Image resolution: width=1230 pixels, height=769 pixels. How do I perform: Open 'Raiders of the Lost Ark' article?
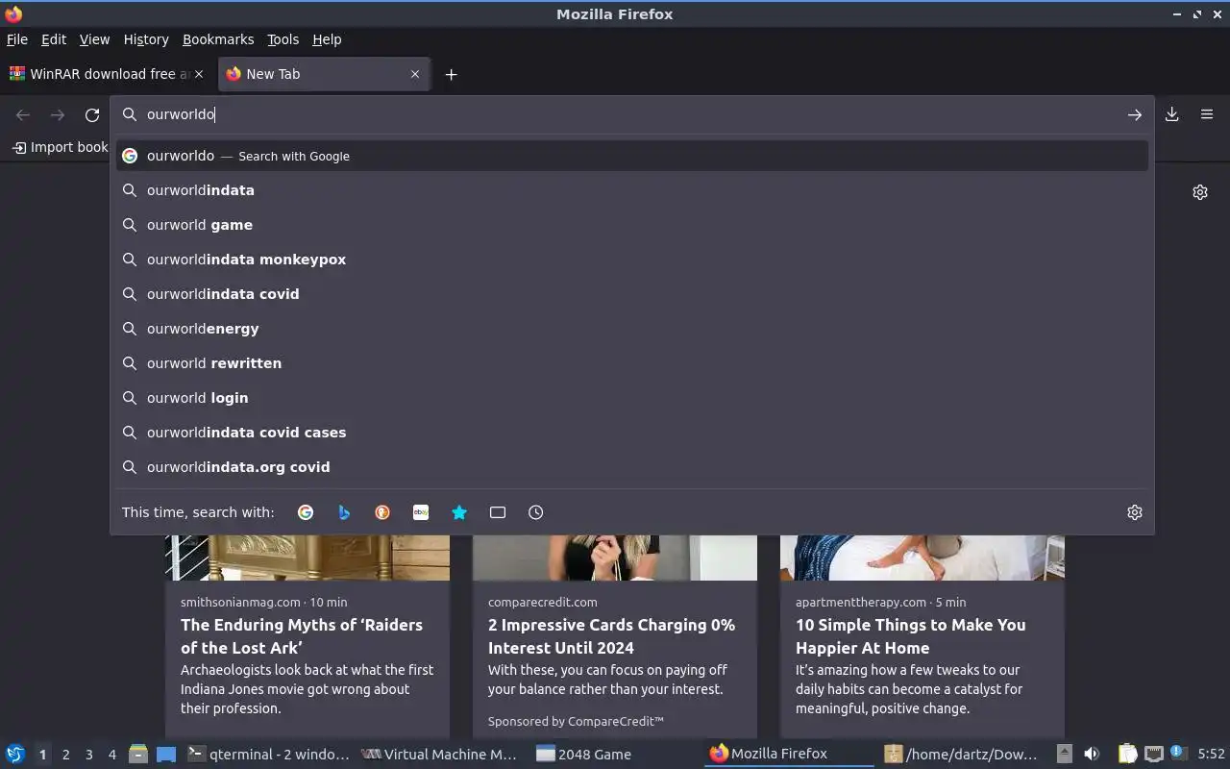(302, 636)
